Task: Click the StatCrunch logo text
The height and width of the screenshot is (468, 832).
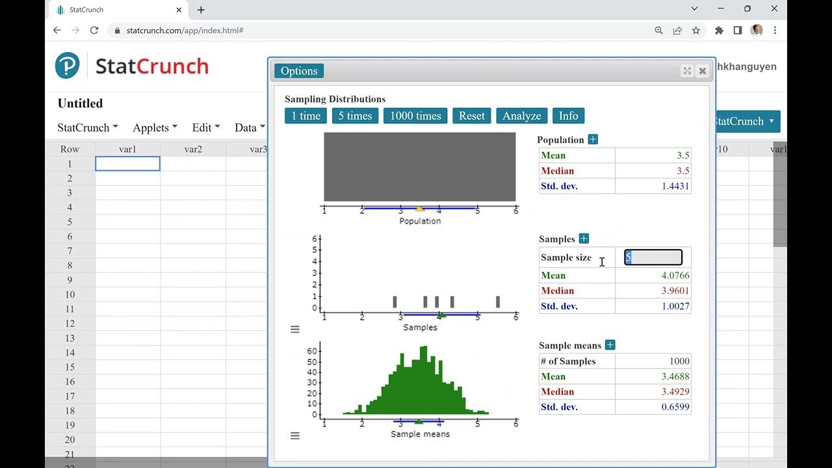Action: (x=152, y=66)
